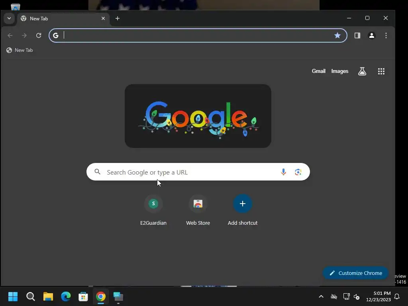Click Chrome icon in taskbar
Image resolution: width=408 pixels, height=306 pixels.
(101, 296)
